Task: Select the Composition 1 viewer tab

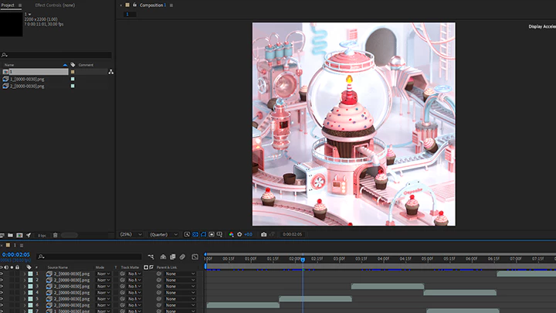Action: [153, 5]
